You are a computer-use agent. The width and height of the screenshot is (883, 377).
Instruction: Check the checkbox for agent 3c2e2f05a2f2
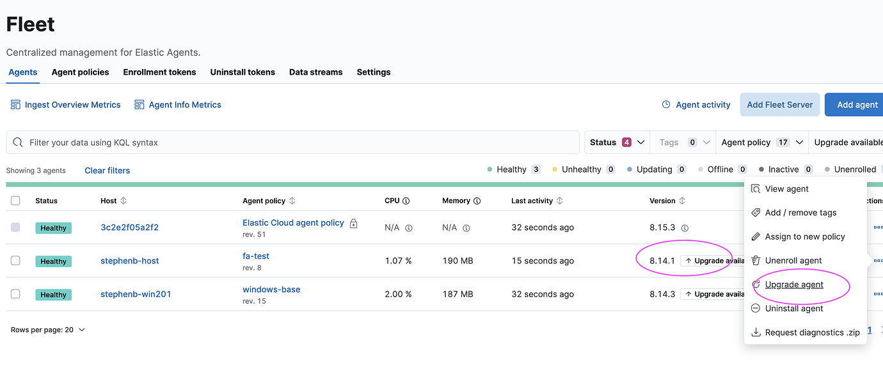(x=15, y=227)
